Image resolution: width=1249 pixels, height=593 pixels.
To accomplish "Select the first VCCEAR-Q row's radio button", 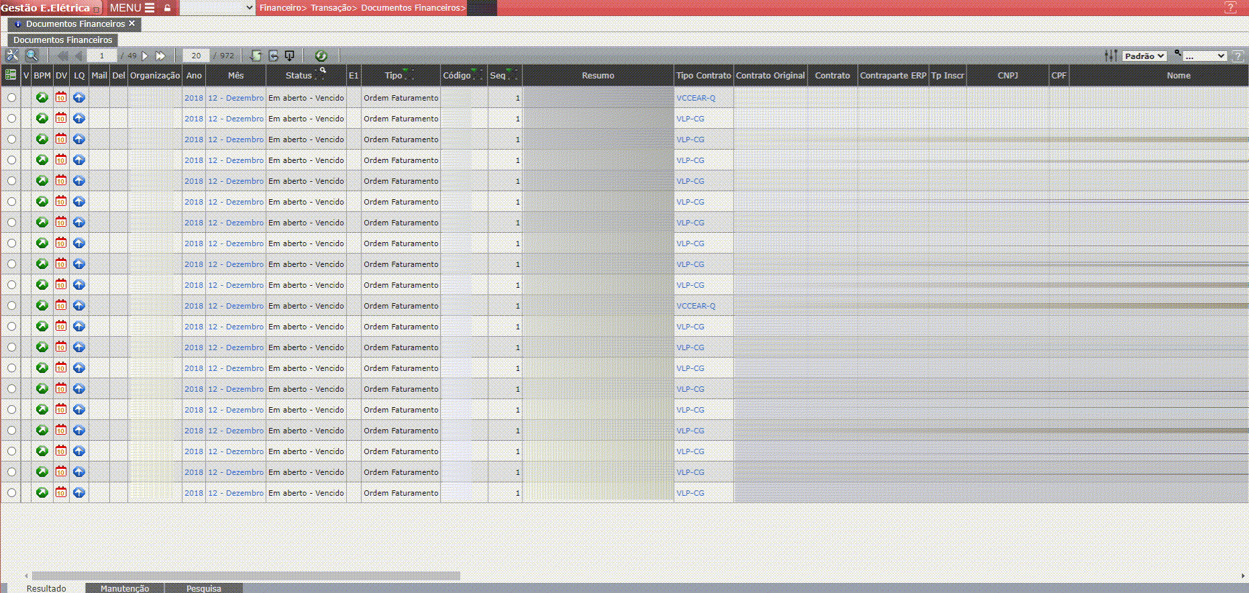I will (x=11, y=97).
